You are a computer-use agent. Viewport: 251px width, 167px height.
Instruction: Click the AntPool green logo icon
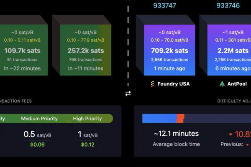222,84
